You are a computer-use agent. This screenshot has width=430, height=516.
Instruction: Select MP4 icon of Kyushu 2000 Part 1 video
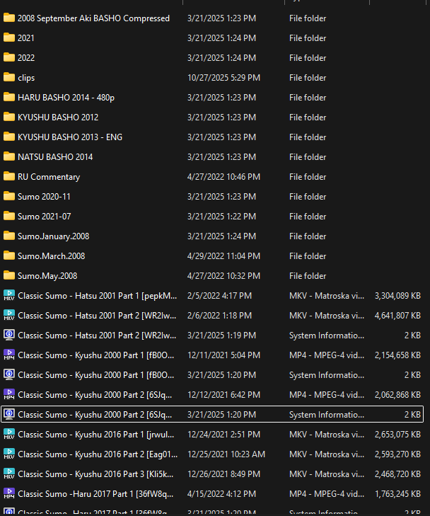point(9,355)
